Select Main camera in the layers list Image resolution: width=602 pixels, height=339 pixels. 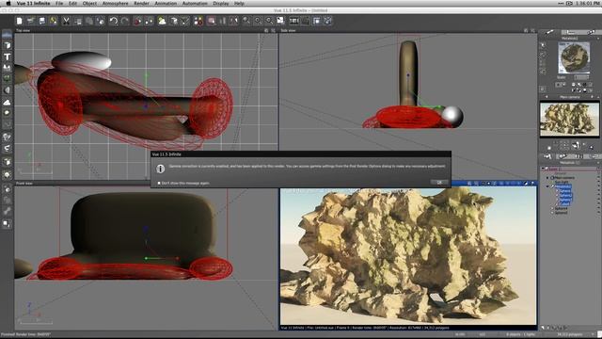coord(564,178)
